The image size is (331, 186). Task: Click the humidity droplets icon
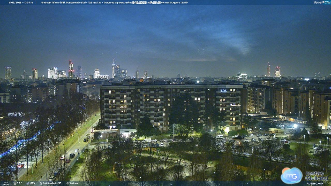28,183
